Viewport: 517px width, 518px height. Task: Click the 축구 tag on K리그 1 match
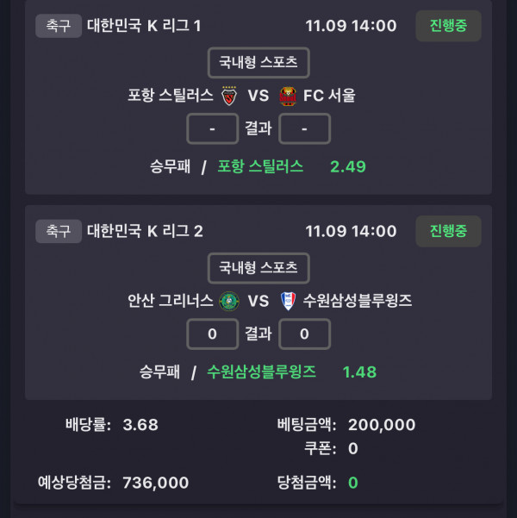click(x=58, y=26)
